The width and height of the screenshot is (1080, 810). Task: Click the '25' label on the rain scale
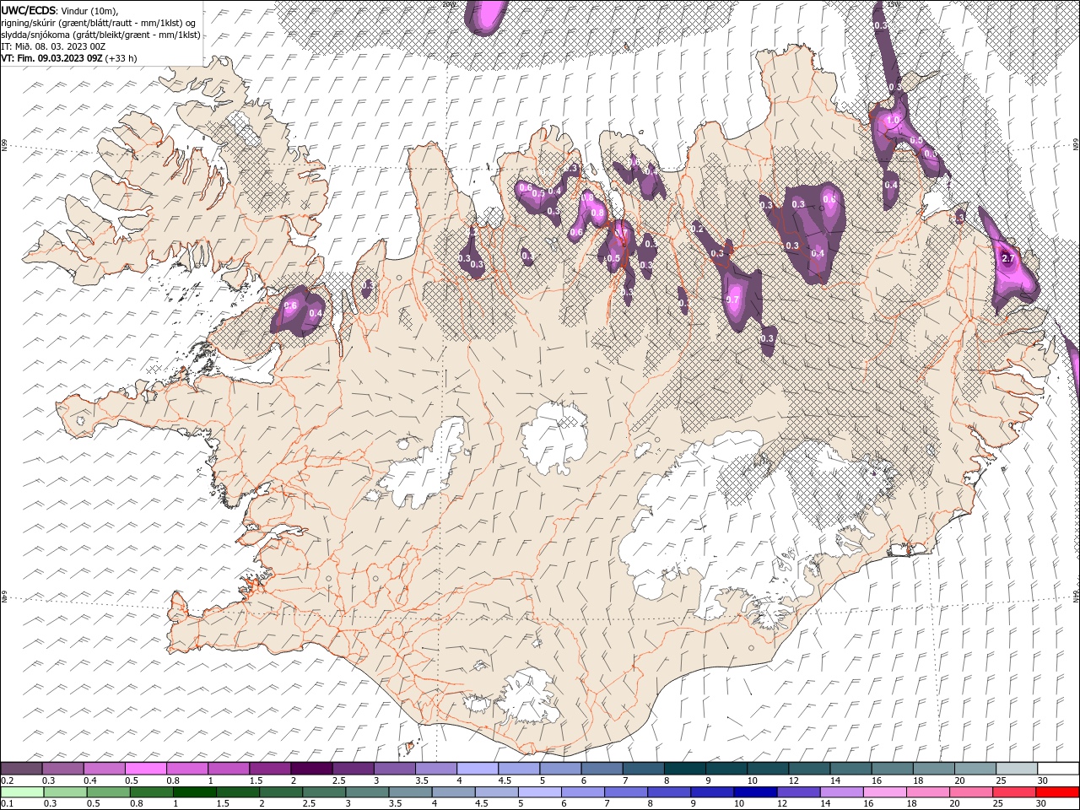pos(997,804)
